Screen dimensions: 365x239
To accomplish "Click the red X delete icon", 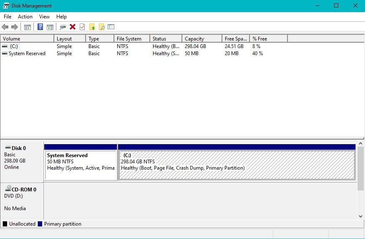I will (73, 27).
